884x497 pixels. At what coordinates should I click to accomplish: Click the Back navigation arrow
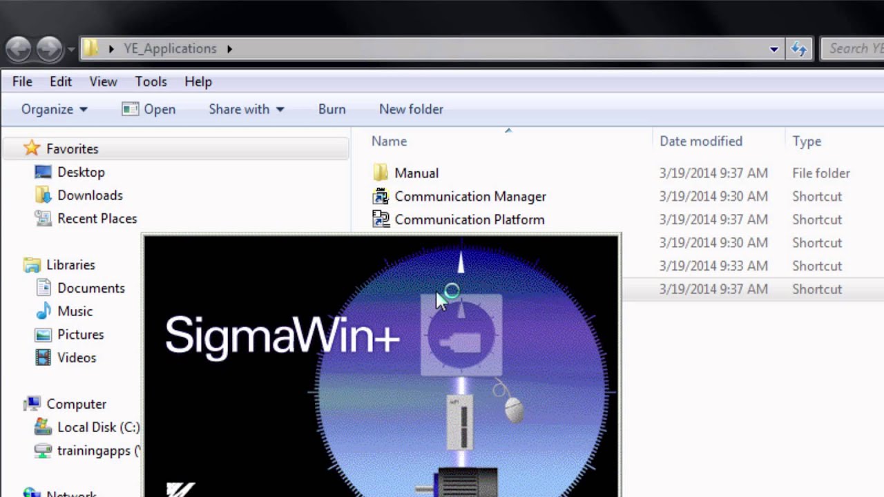pyautogui.click(x=19, y=48)
